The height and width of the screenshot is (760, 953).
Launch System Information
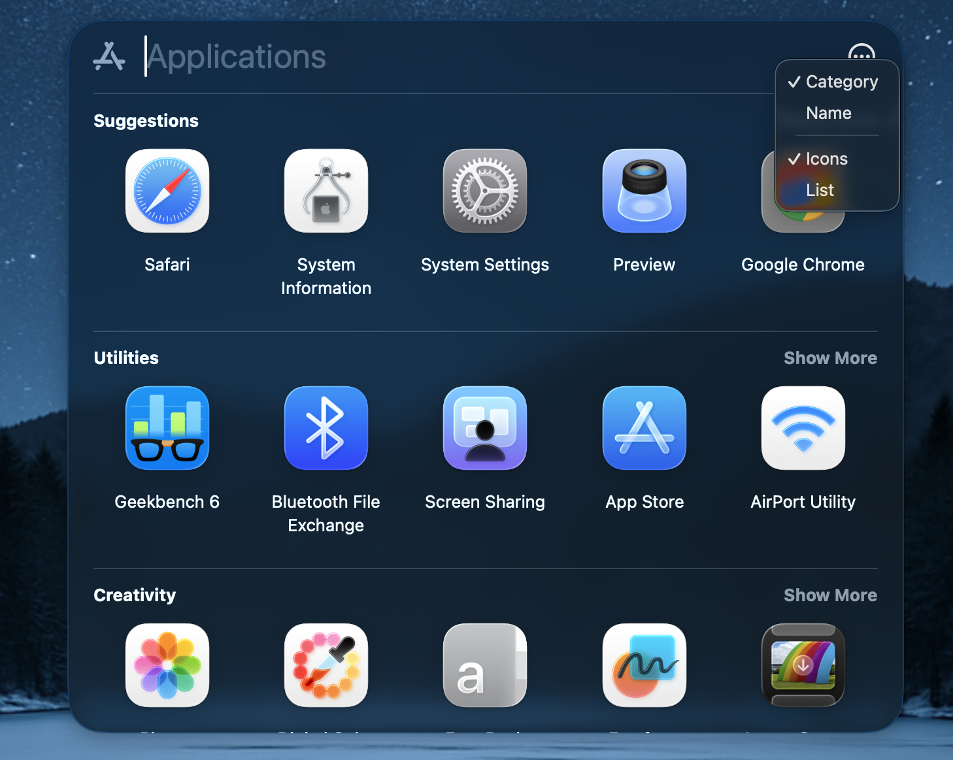pyautogui.click(x=326, y=191)
